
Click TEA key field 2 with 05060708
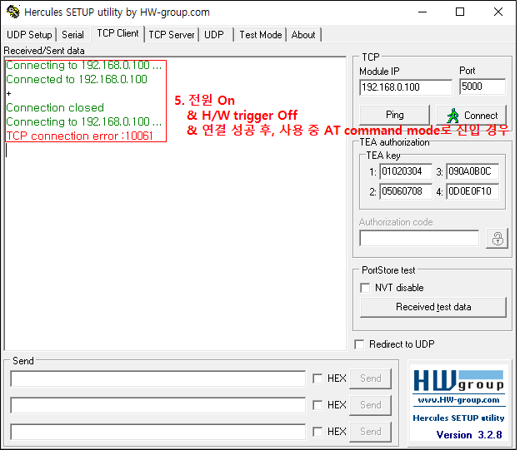coord(406,191)
